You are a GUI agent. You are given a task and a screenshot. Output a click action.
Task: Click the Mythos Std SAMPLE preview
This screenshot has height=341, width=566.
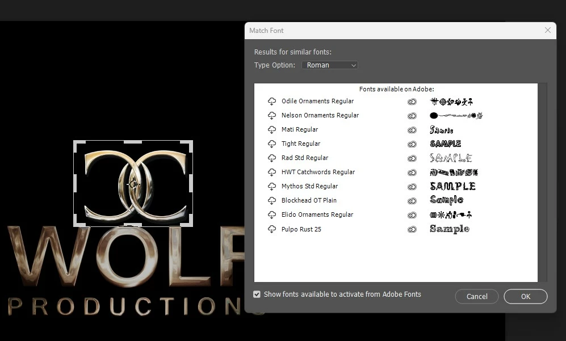point(452,186)
